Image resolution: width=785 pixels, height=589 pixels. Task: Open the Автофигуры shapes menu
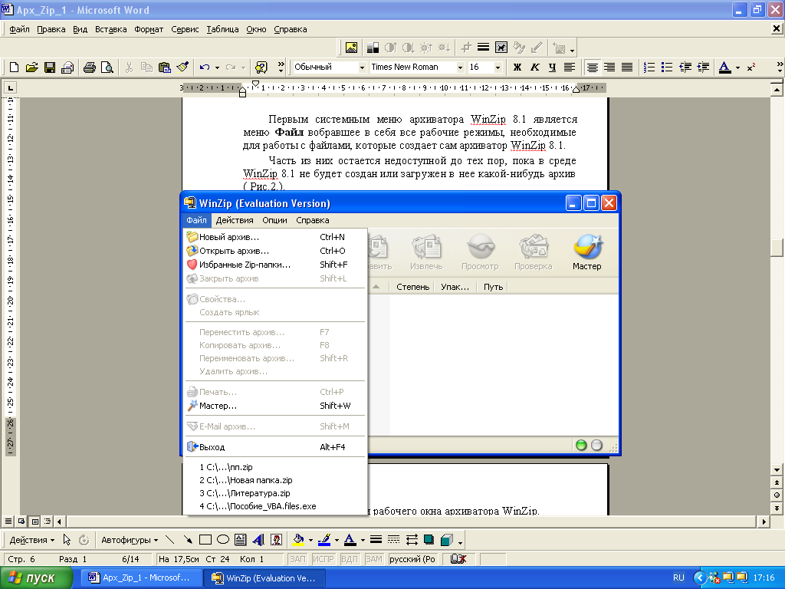[129, 540]
